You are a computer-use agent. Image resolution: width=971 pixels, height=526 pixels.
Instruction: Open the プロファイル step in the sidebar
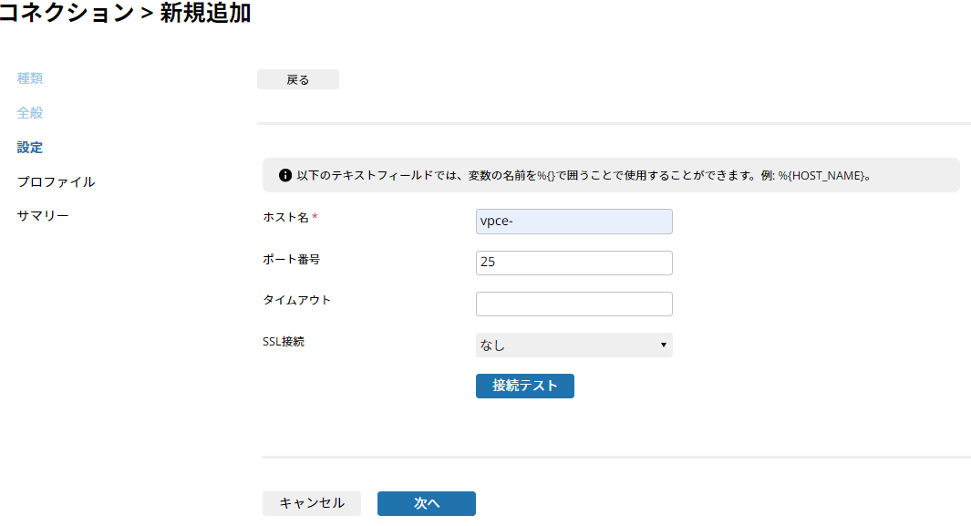coord(56,182)
